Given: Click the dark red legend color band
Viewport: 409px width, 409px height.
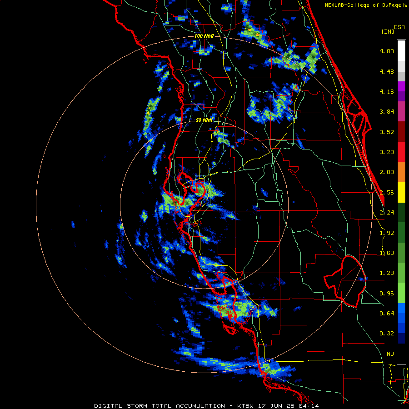Looking at the screenshot, I should click(401, 132).
